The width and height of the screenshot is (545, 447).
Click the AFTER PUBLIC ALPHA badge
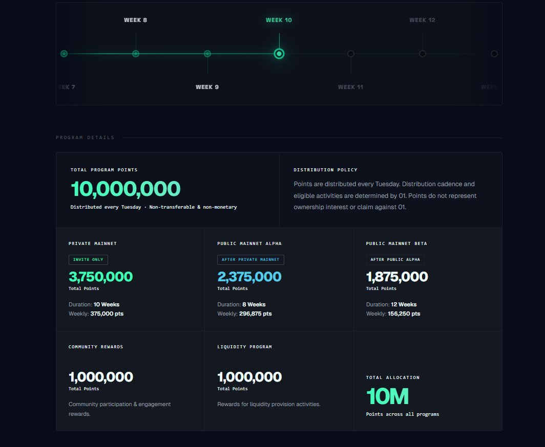395,260
